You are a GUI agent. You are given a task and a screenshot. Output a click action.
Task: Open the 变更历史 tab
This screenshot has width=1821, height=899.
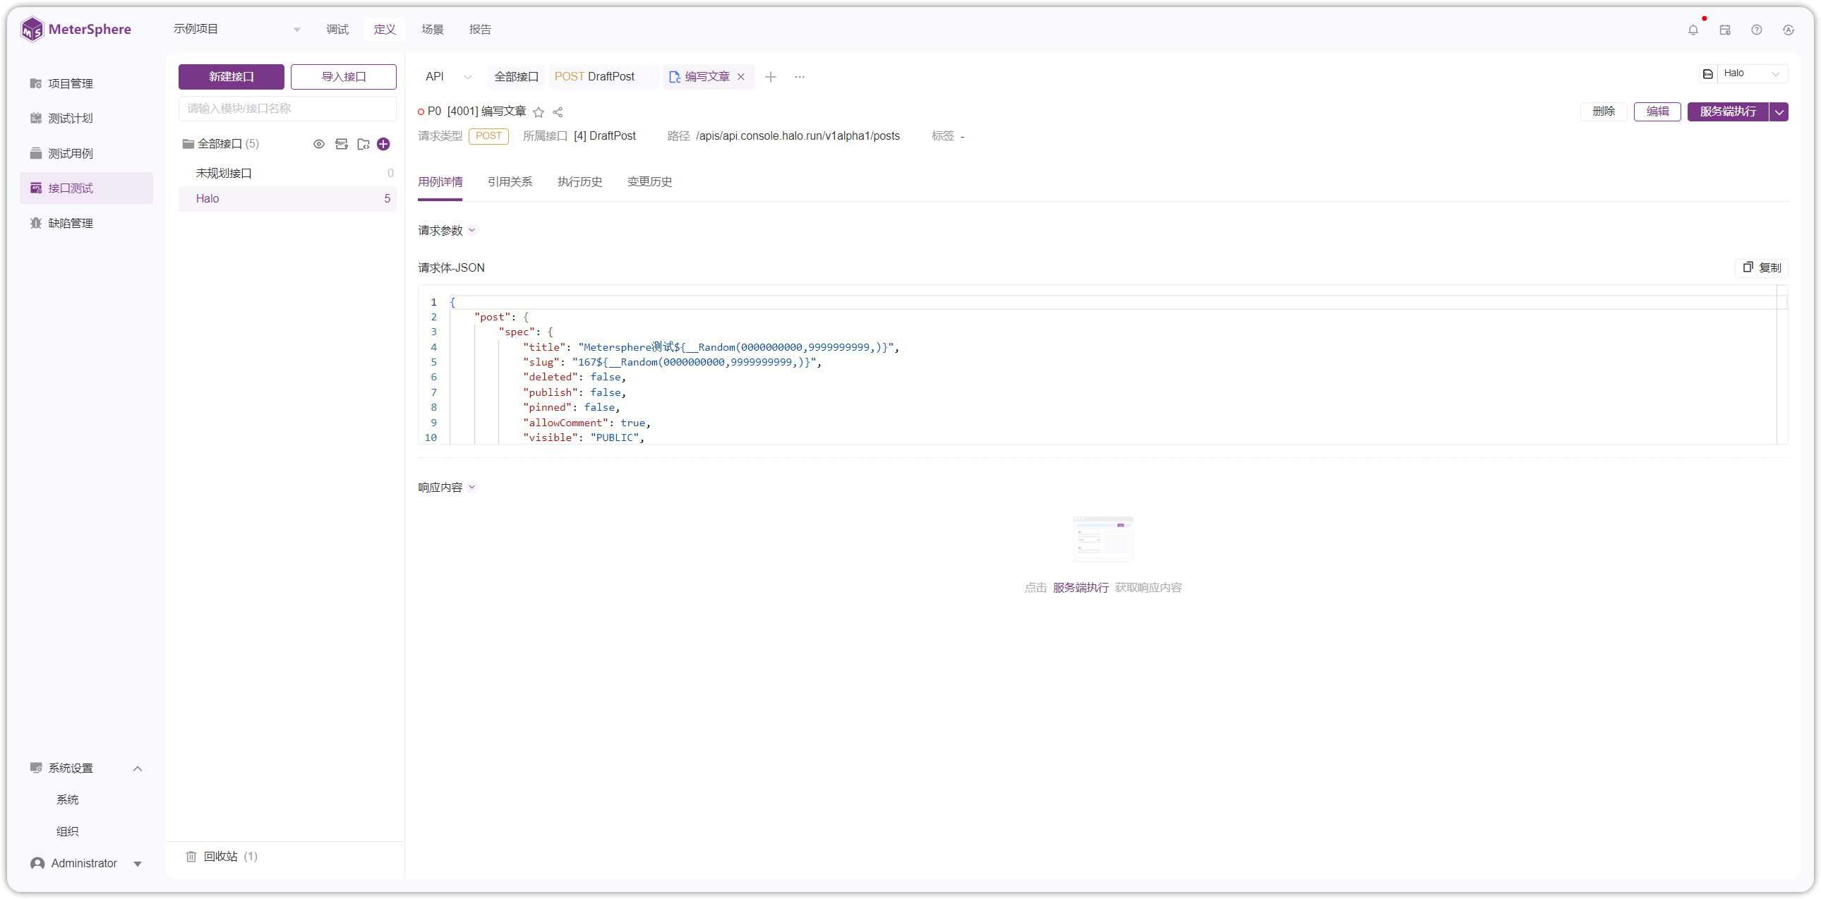[649, 181]
